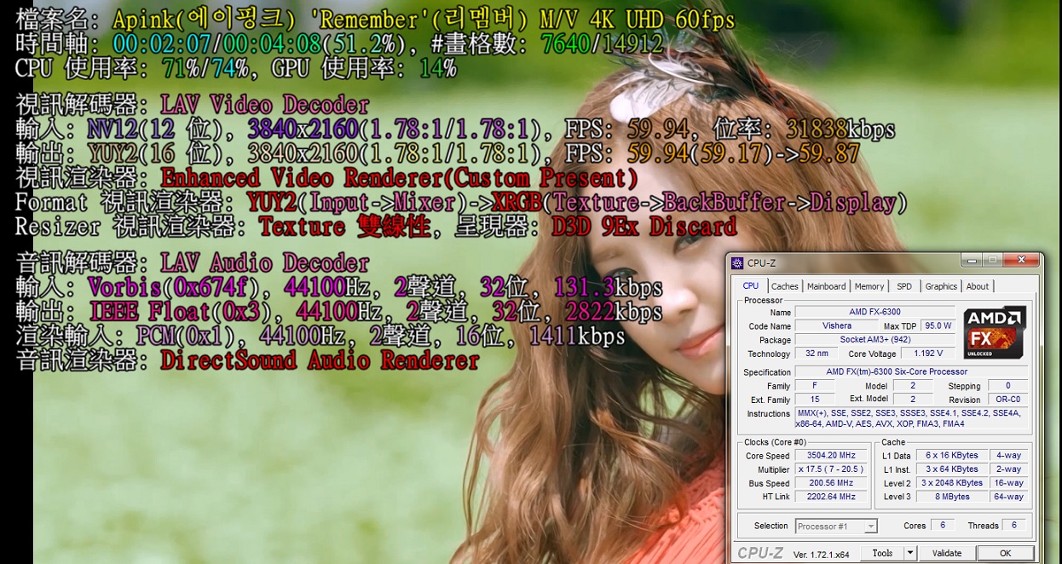Open the Processor #1 selection dropdown
The image size is (1062, 564).
pos(835,527)
